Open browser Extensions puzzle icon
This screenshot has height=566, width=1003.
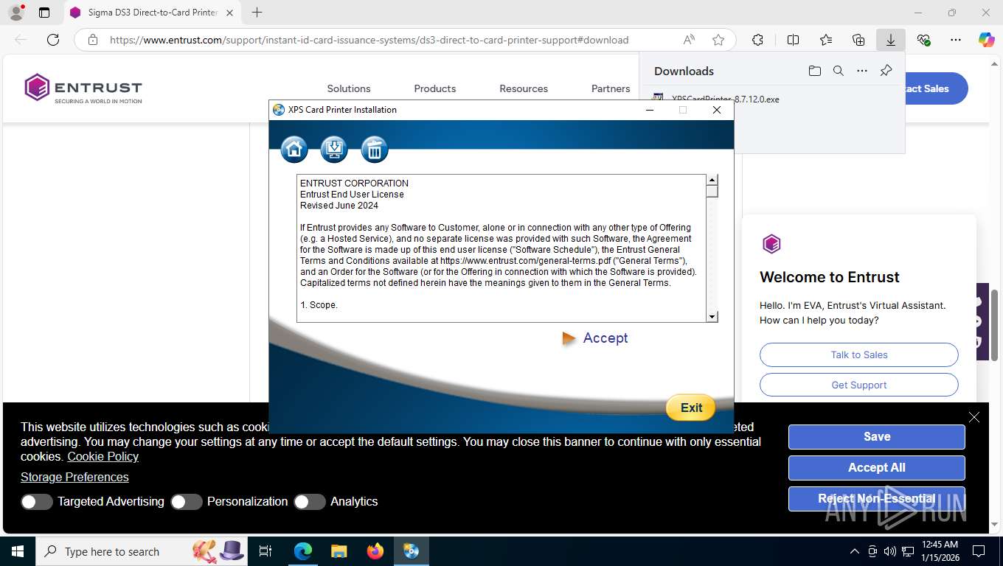[x=757, y=40]
